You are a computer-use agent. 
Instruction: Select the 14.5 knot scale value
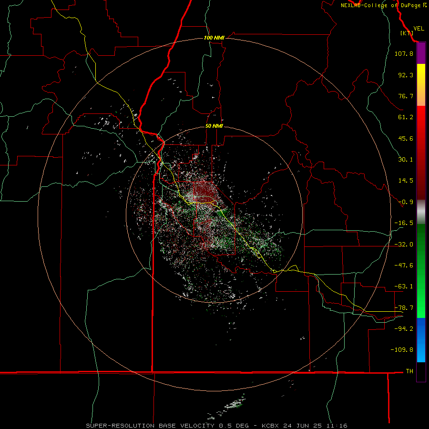pyautogui.click(x=406, y=181)
